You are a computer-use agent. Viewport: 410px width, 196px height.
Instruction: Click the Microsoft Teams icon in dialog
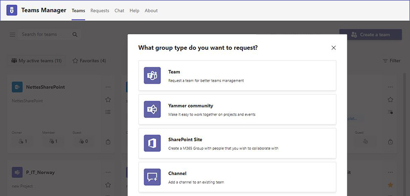152,75
